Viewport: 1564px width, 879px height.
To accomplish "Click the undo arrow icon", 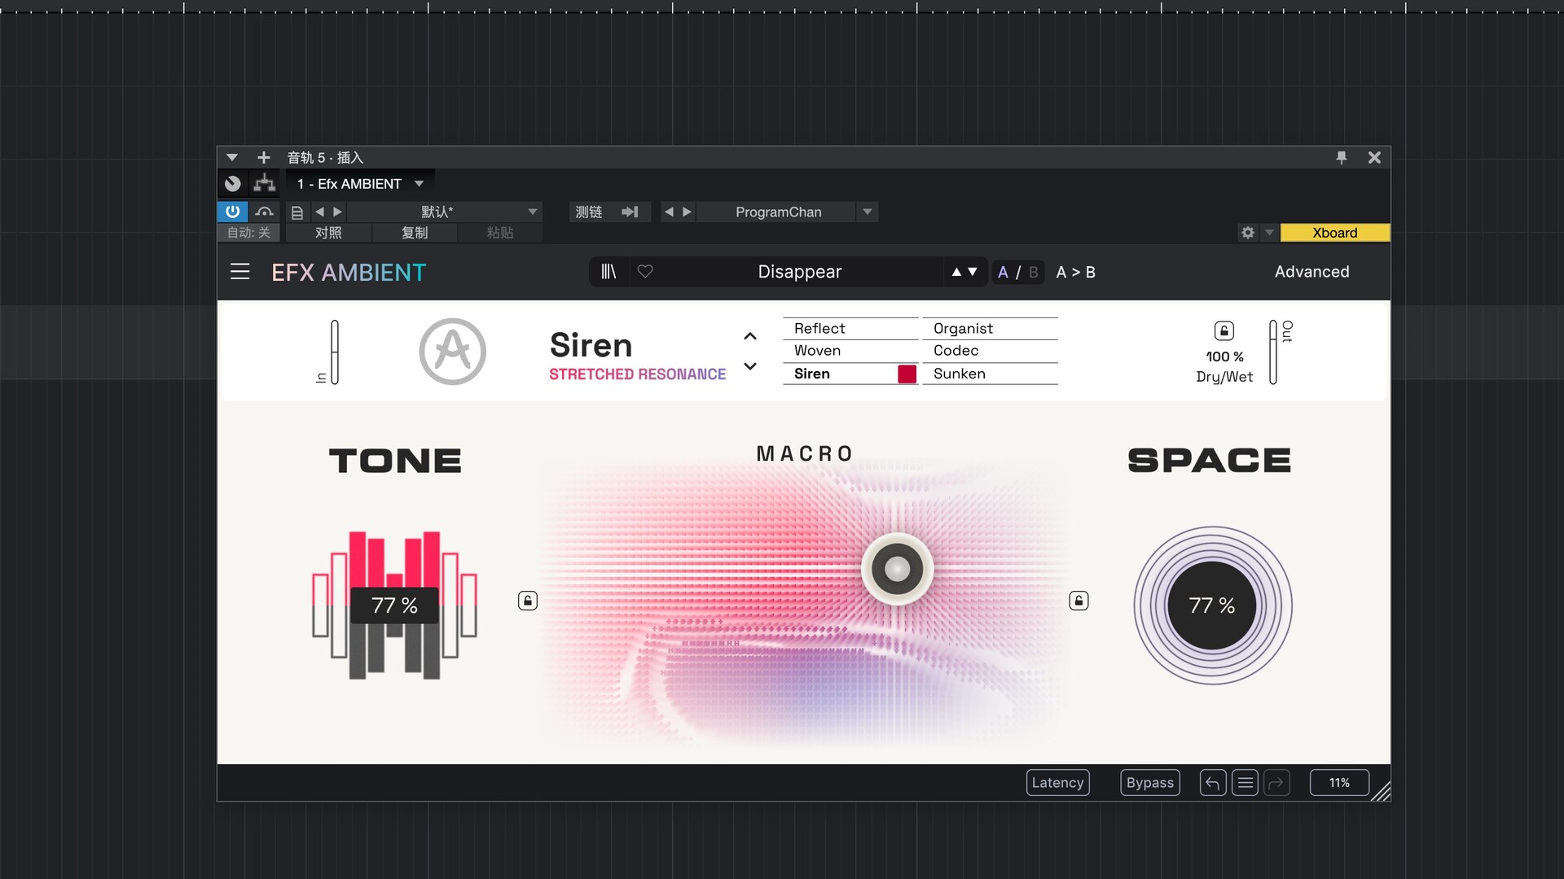I will [1212, 783].
